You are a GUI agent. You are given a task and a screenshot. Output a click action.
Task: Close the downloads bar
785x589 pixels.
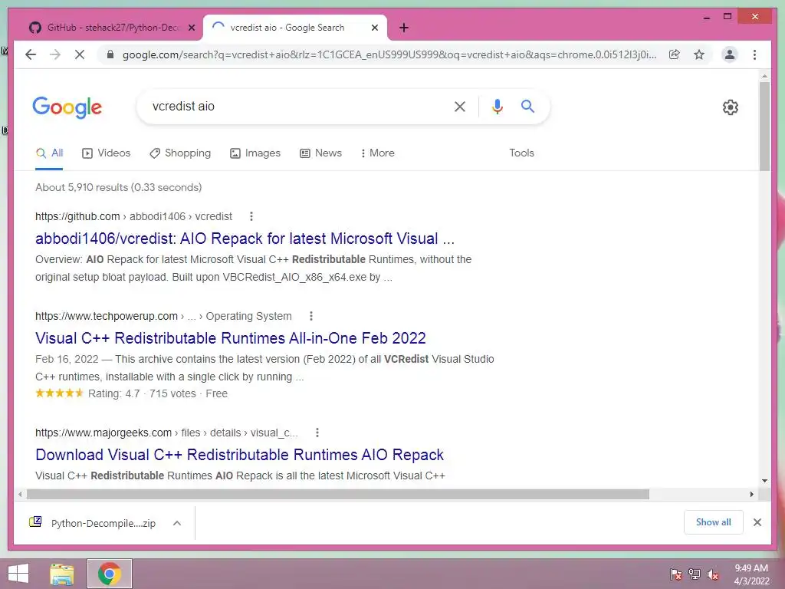pyautogui.click(x=757, y=522)
